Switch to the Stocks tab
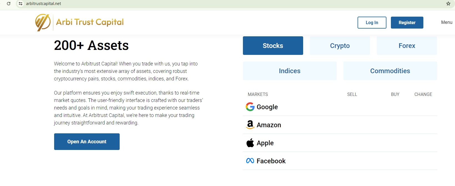This screenshot has width=455, height=186. coord(273,46)
